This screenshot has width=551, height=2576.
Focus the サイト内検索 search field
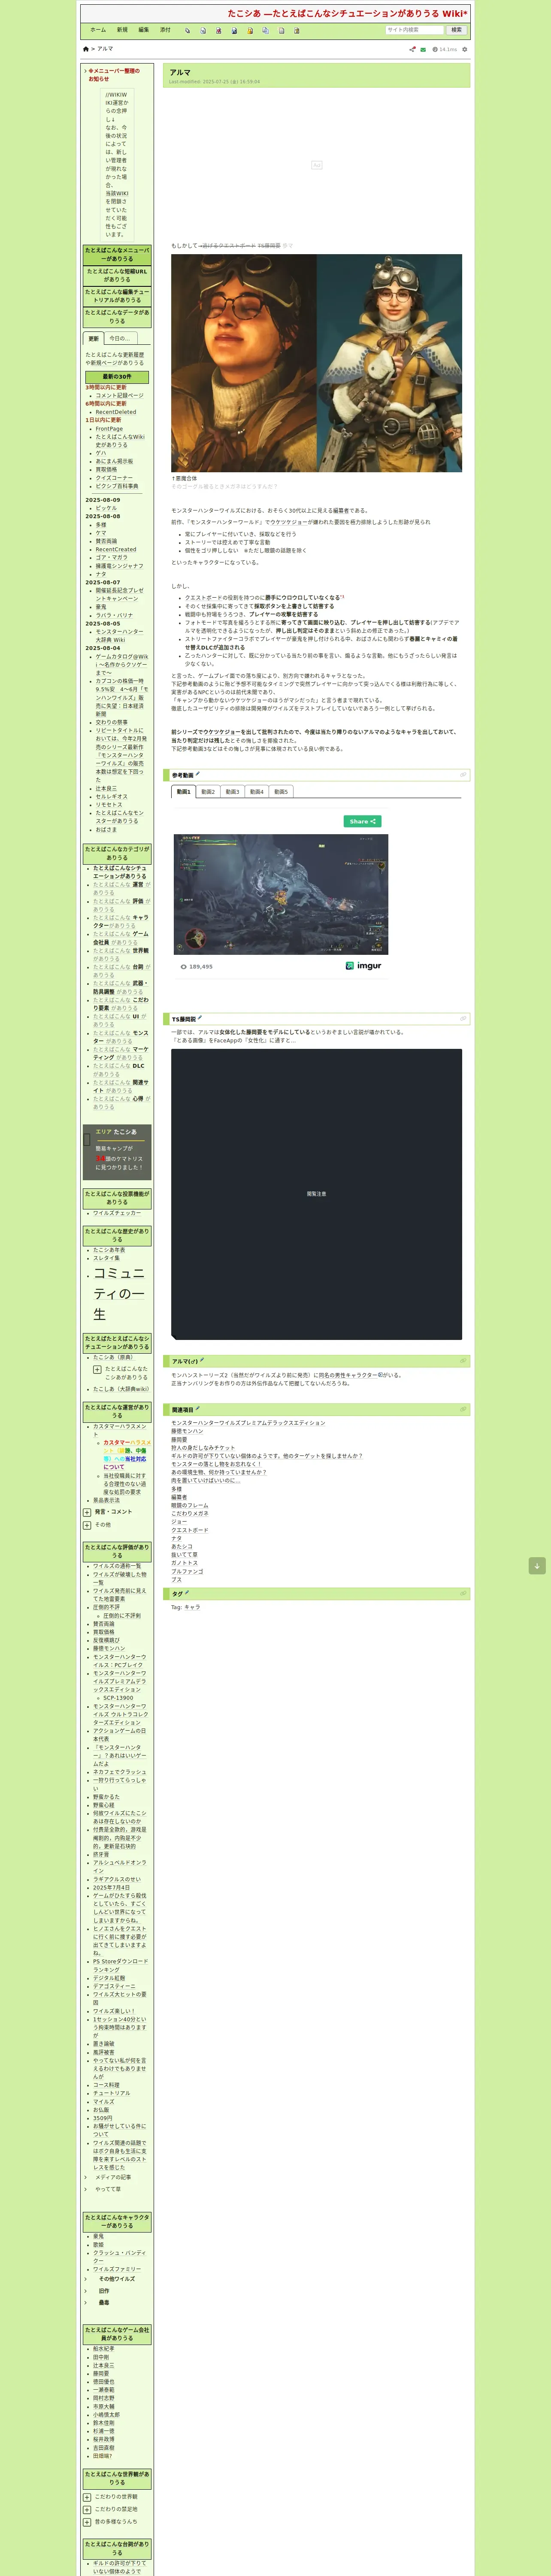pyautogui.click(x=414, y=30)
